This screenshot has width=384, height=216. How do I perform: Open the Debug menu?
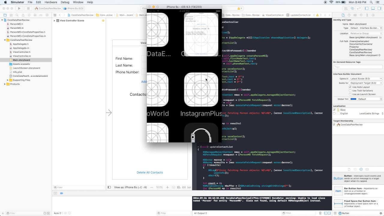coord(65,2)
